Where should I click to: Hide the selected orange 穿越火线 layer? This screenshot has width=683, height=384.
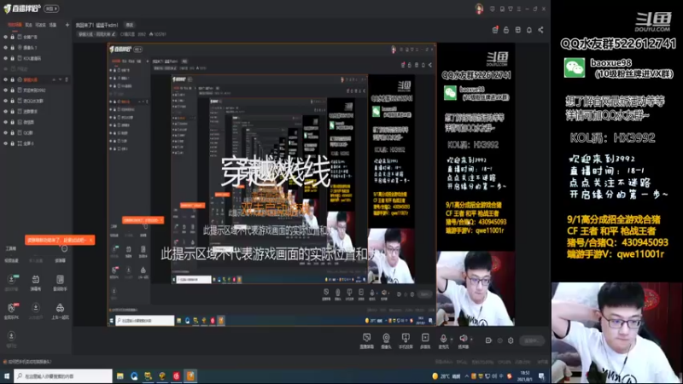click(6, 79)
